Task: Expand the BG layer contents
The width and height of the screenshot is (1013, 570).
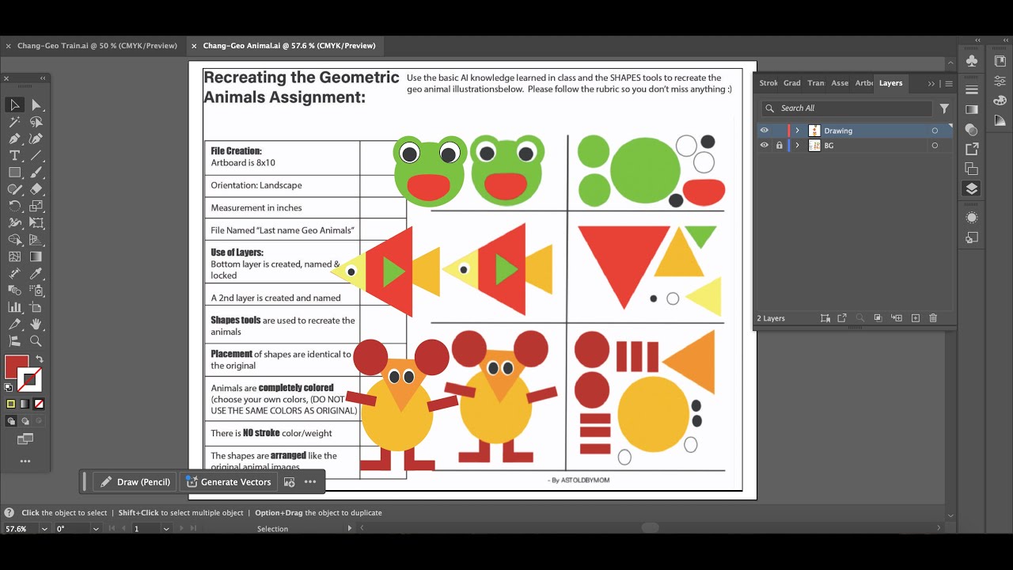Action: click(x=797, y=146)
